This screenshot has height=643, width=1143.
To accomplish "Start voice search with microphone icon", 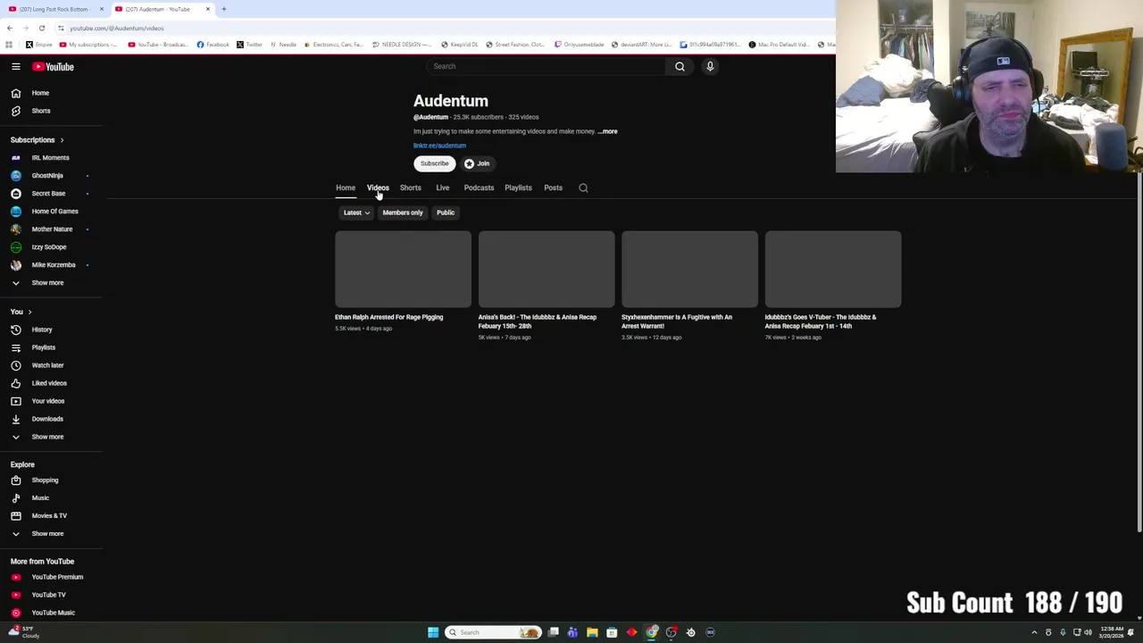I will [710, 66].
